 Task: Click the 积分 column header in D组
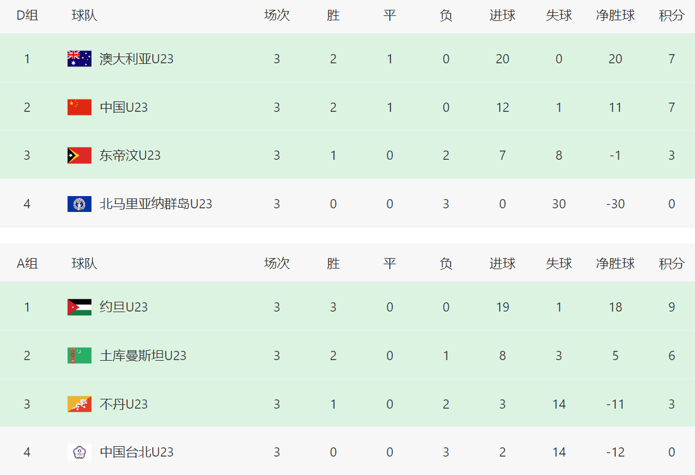tap(671, 16)
